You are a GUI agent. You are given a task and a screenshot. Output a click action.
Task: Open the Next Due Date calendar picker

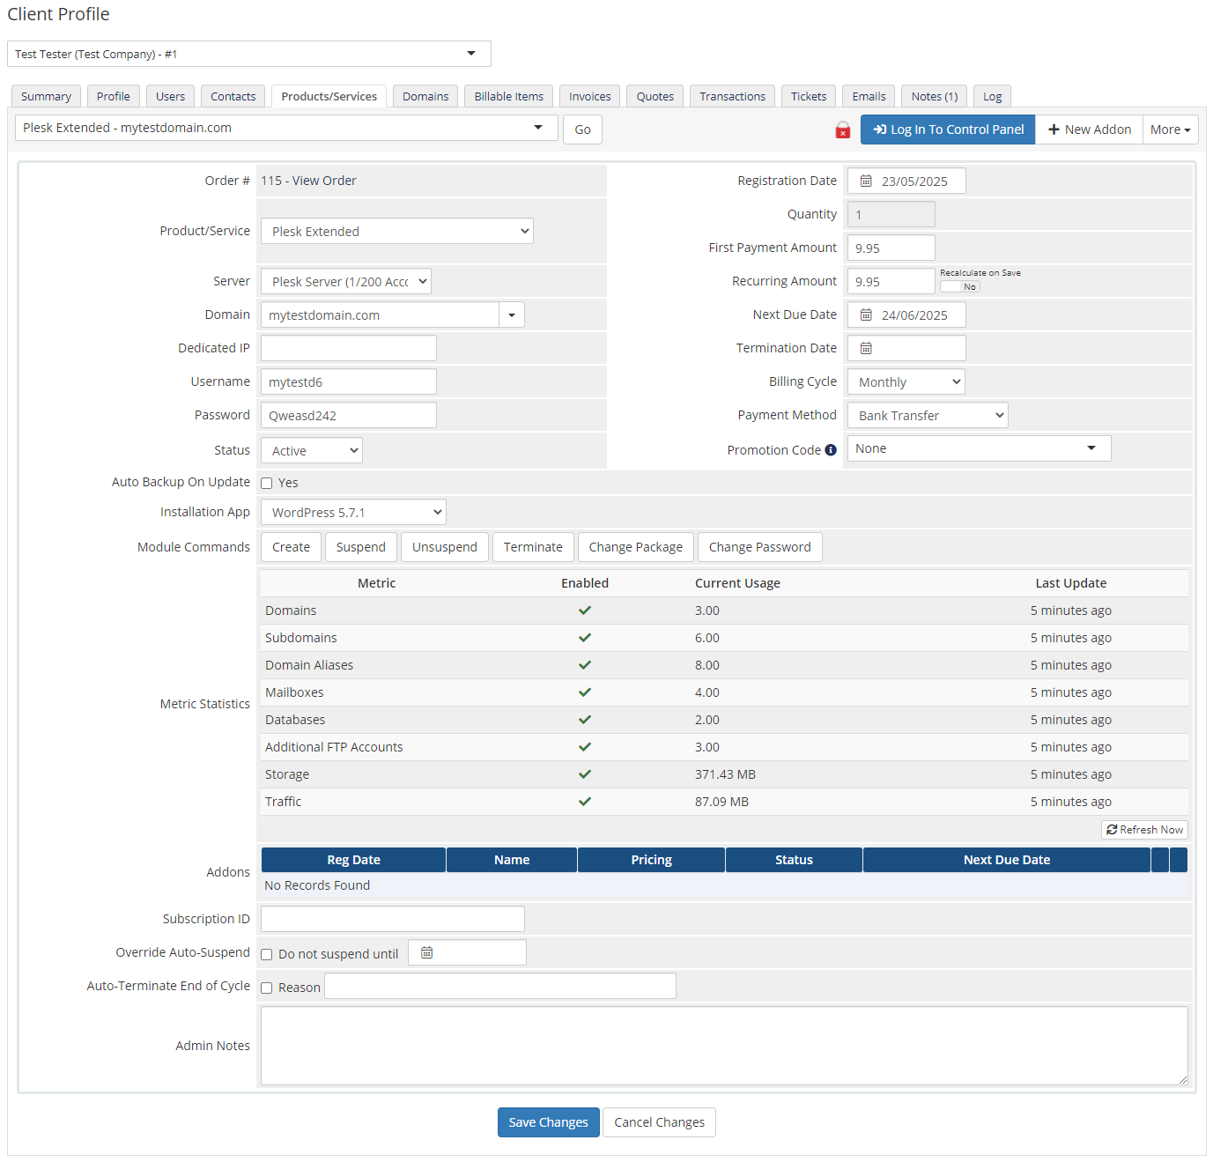(868, 315)
